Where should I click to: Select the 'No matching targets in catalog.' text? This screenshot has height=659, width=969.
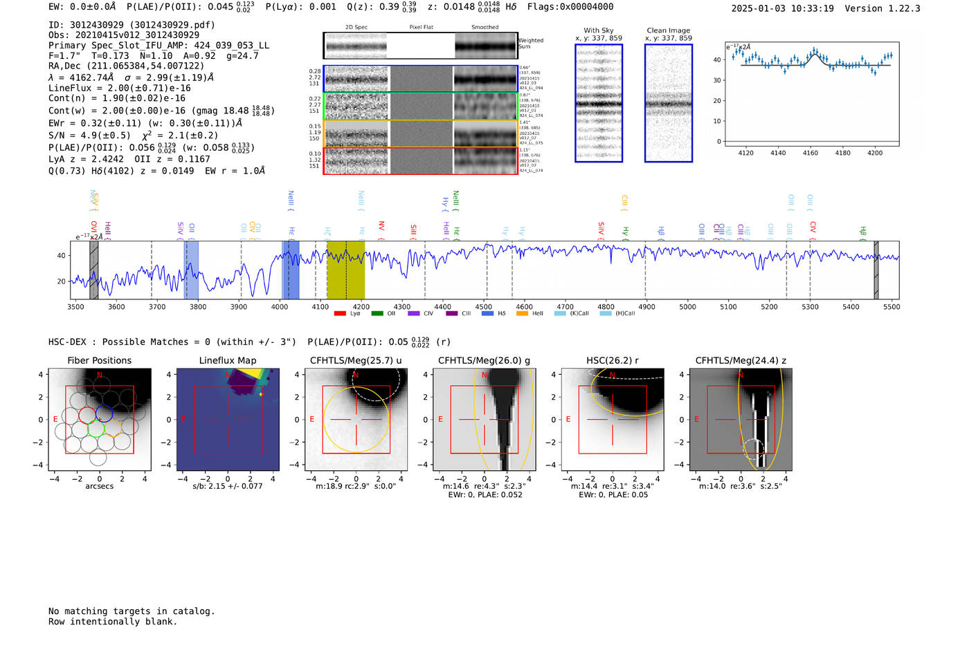[x=132, y=611]
